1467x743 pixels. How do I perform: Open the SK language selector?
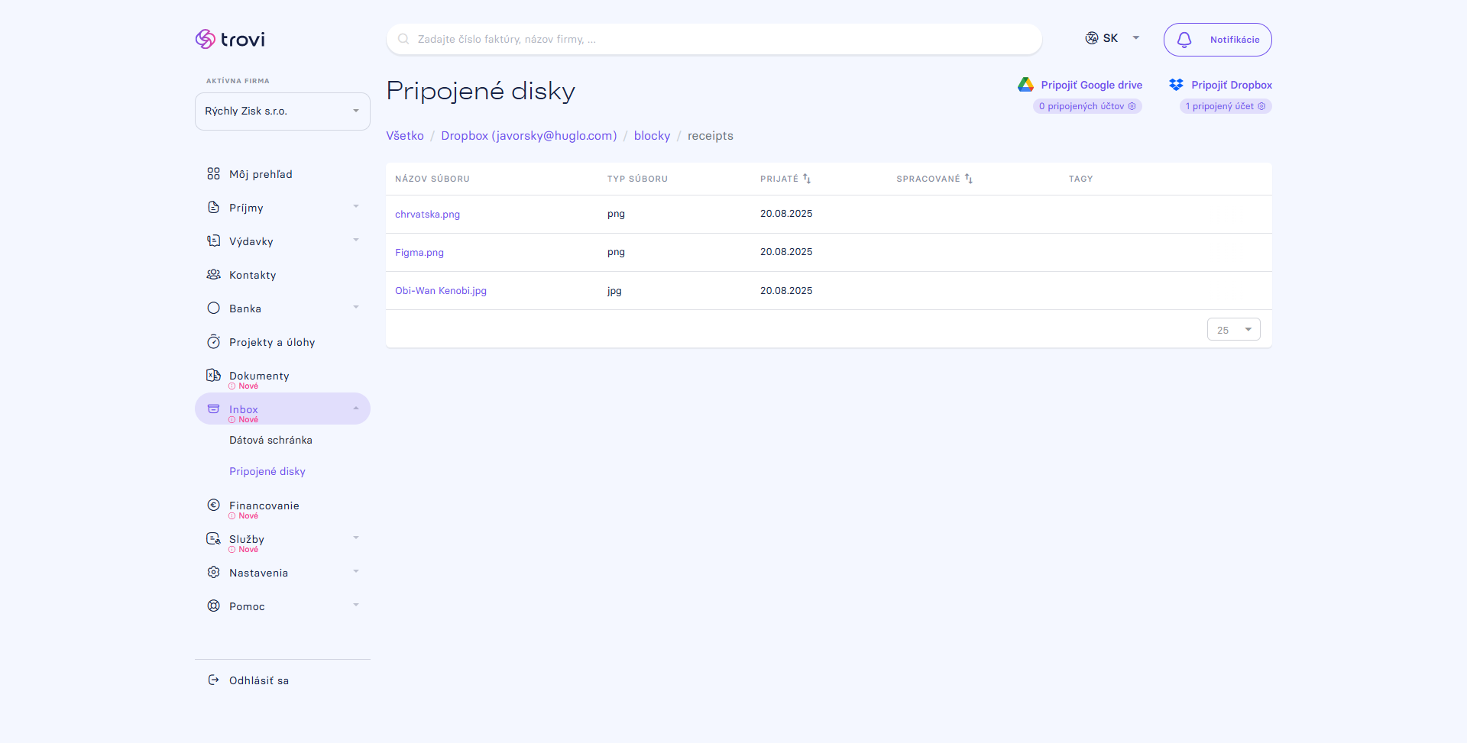pos(1112,38)
